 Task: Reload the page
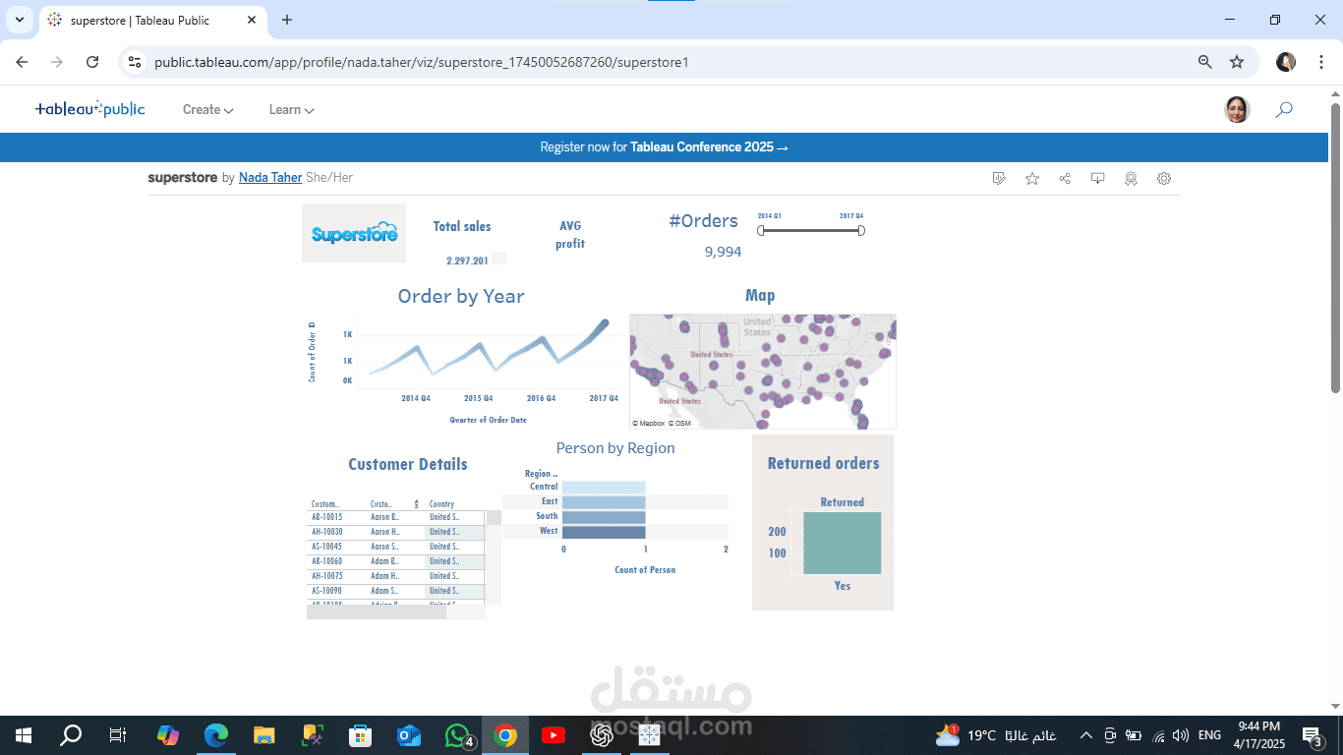point(92,62)
